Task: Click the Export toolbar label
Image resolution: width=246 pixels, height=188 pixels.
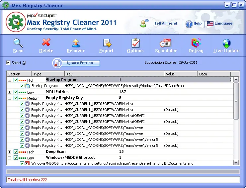Action: (x=106, y=51)
